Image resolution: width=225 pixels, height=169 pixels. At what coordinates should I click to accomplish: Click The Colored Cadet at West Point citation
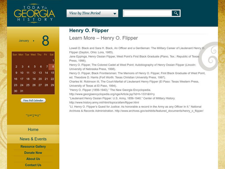pyautogui.click(x=132, y=67)
